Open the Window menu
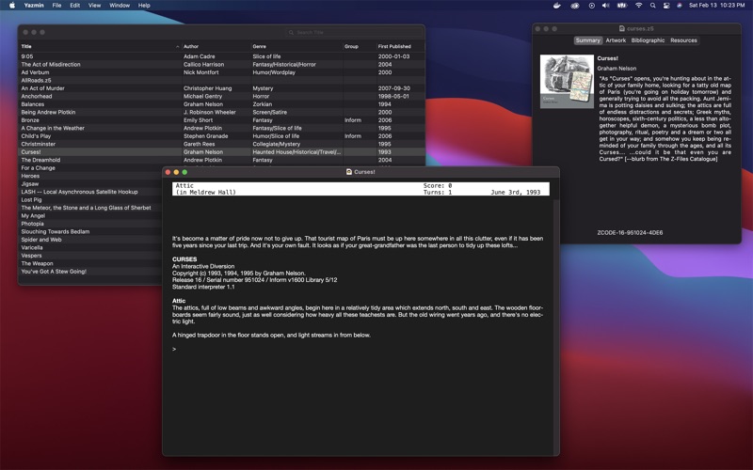The width and height of the screenshot is (753, 470). point(120,6)
